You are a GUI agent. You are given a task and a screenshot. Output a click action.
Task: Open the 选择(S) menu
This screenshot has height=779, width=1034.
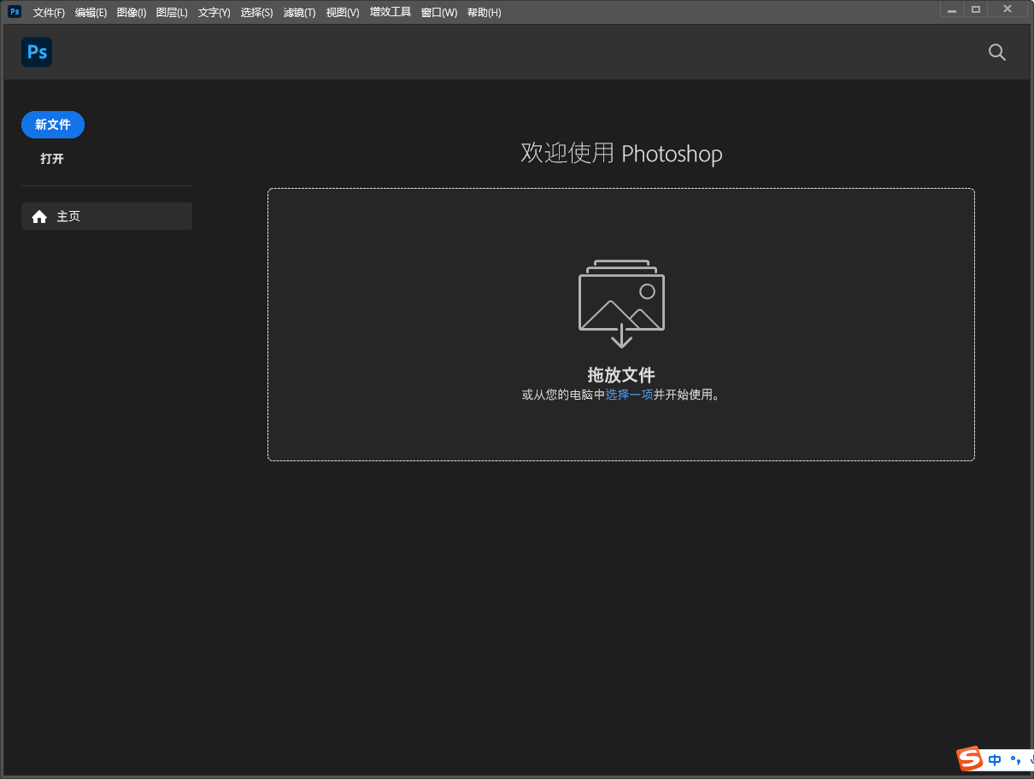tap(256, 12)
